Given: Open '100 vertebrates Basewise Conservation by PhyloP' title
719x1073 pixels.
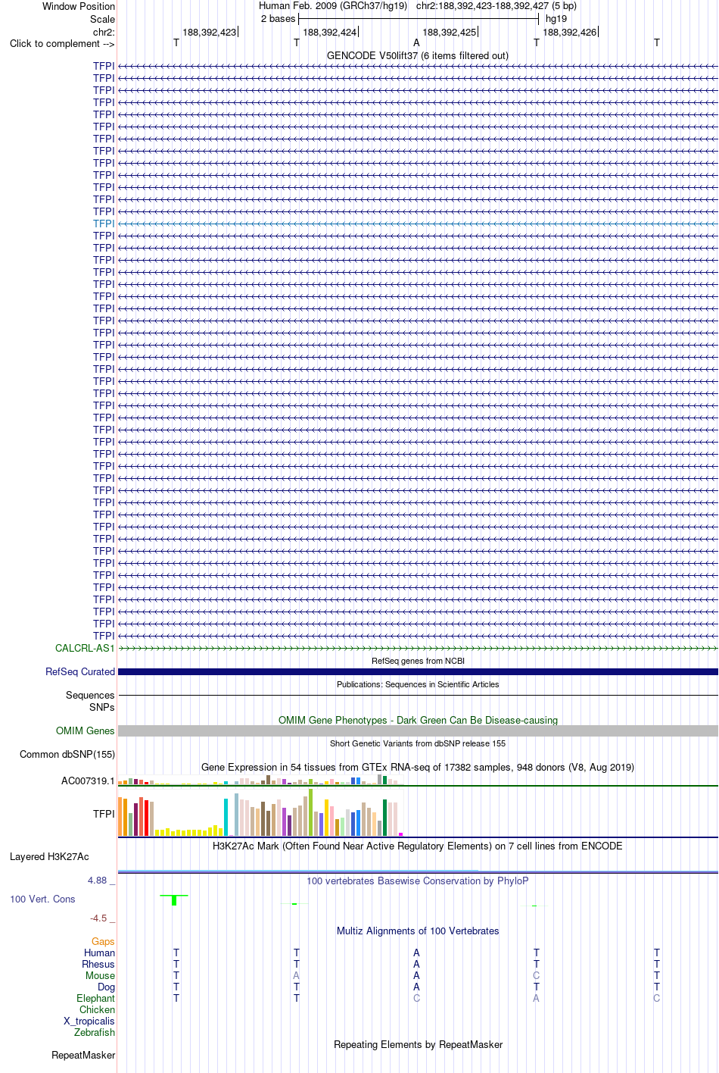Looking at the screenshot, I should (418, 881).
